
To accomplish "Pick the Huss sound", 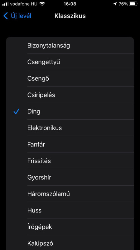I will [70, 210].
